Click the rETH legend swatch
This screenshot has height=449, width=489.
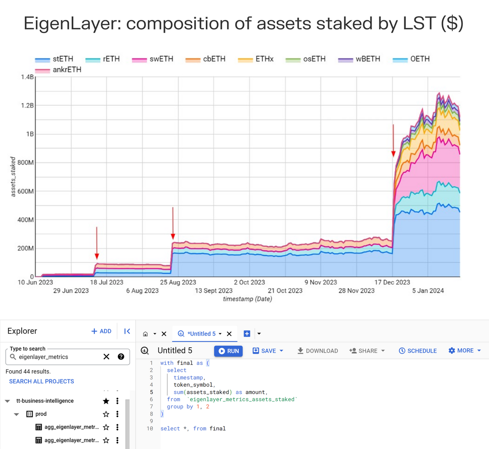pos(93,60)
